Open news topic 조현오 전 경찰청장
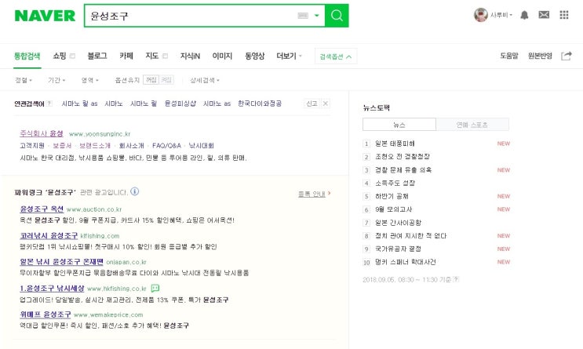Image resolution: width=583 pixels, height=349 pixels. click(x=403, y=157)
